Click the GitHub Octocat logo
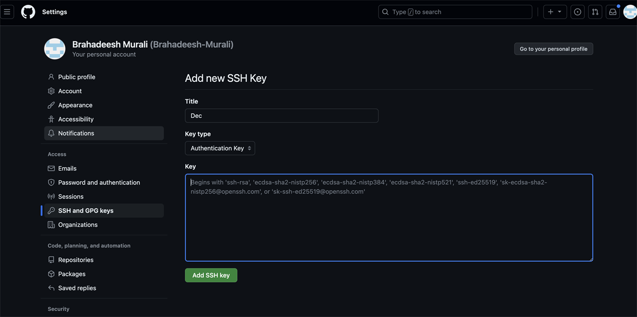637x317 pixels. coord(28,12)
